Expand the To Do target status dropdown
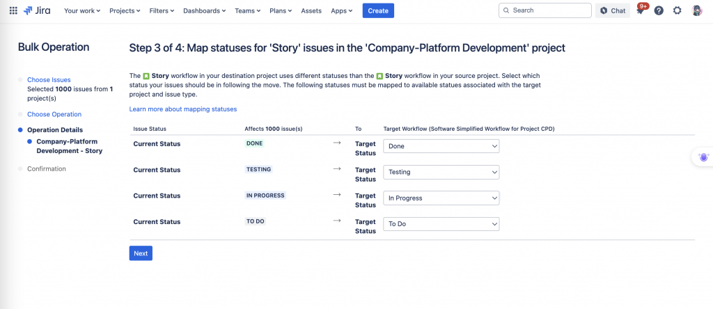The height and width of the screenshot is (309, 713). point(441,224)
